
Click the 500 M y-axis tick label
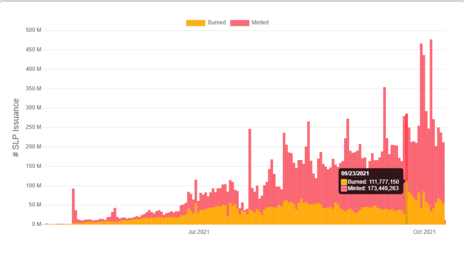pyautogui.click(x=33, y=30)
